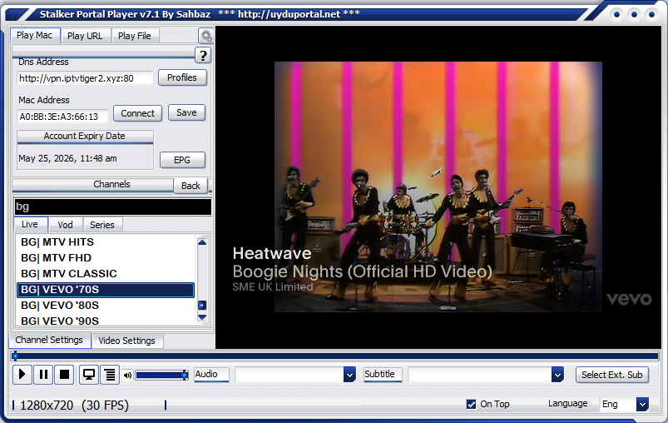
Task: Select the Series tab
Action: pyautogui.click(x=102, y=225)
